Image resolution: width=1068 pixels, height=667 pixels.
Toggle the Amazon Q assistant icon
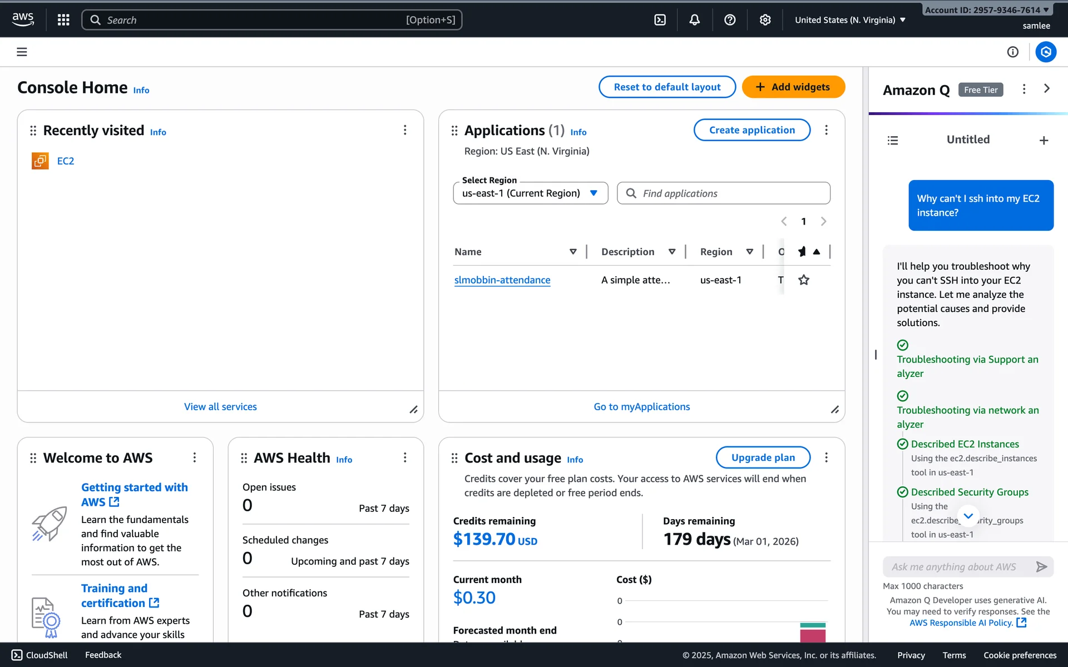coord(1046,52)
